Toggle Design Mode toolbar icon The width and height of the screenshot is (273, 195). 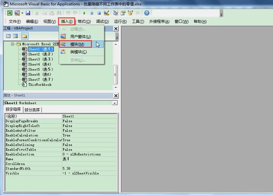[106, 13]
